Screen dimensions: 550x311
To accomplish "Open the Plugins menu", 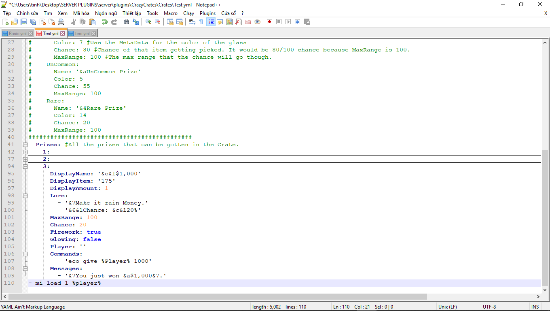I will (207, 13).
